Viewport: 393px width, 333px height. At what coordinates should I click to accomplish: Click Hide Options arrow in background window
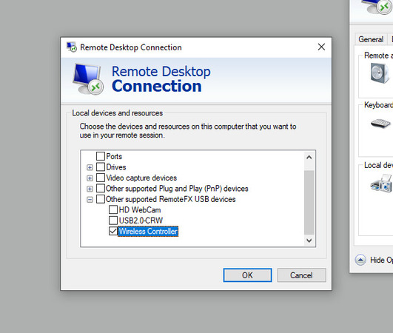pos(360,260)
